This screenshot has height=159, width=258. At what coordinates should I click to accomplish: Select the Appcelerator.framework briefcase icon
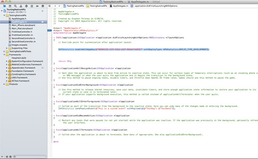coord(10,68)
